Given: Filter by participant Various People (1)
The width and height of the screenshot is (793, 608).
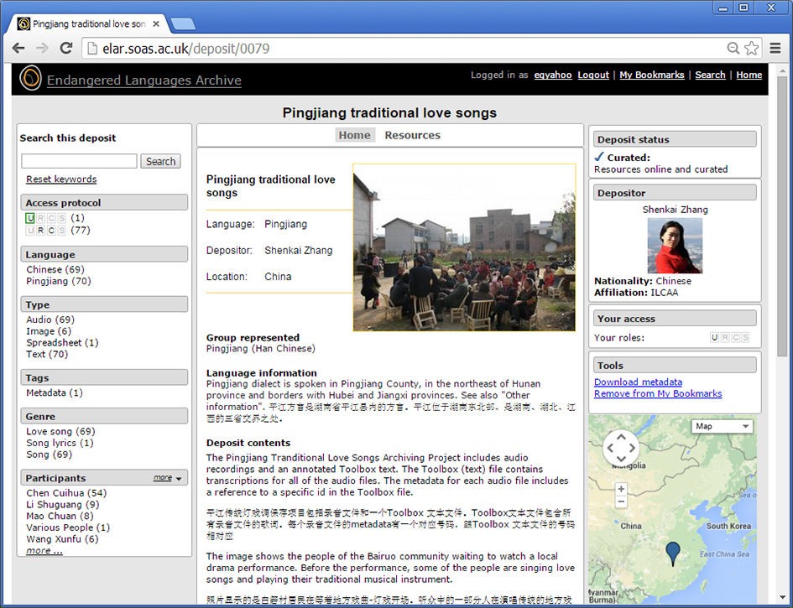Looking at the screenshot, I should [x=68, y=527].
